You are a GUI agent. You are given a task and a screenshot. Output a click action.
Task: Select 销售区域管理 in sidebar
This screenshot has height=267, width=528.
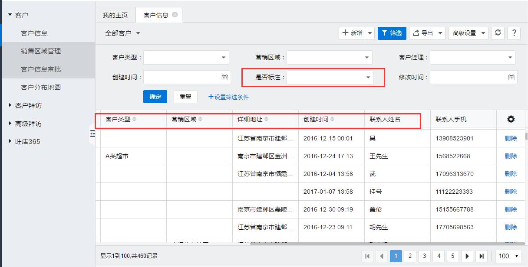pos(41,51)
